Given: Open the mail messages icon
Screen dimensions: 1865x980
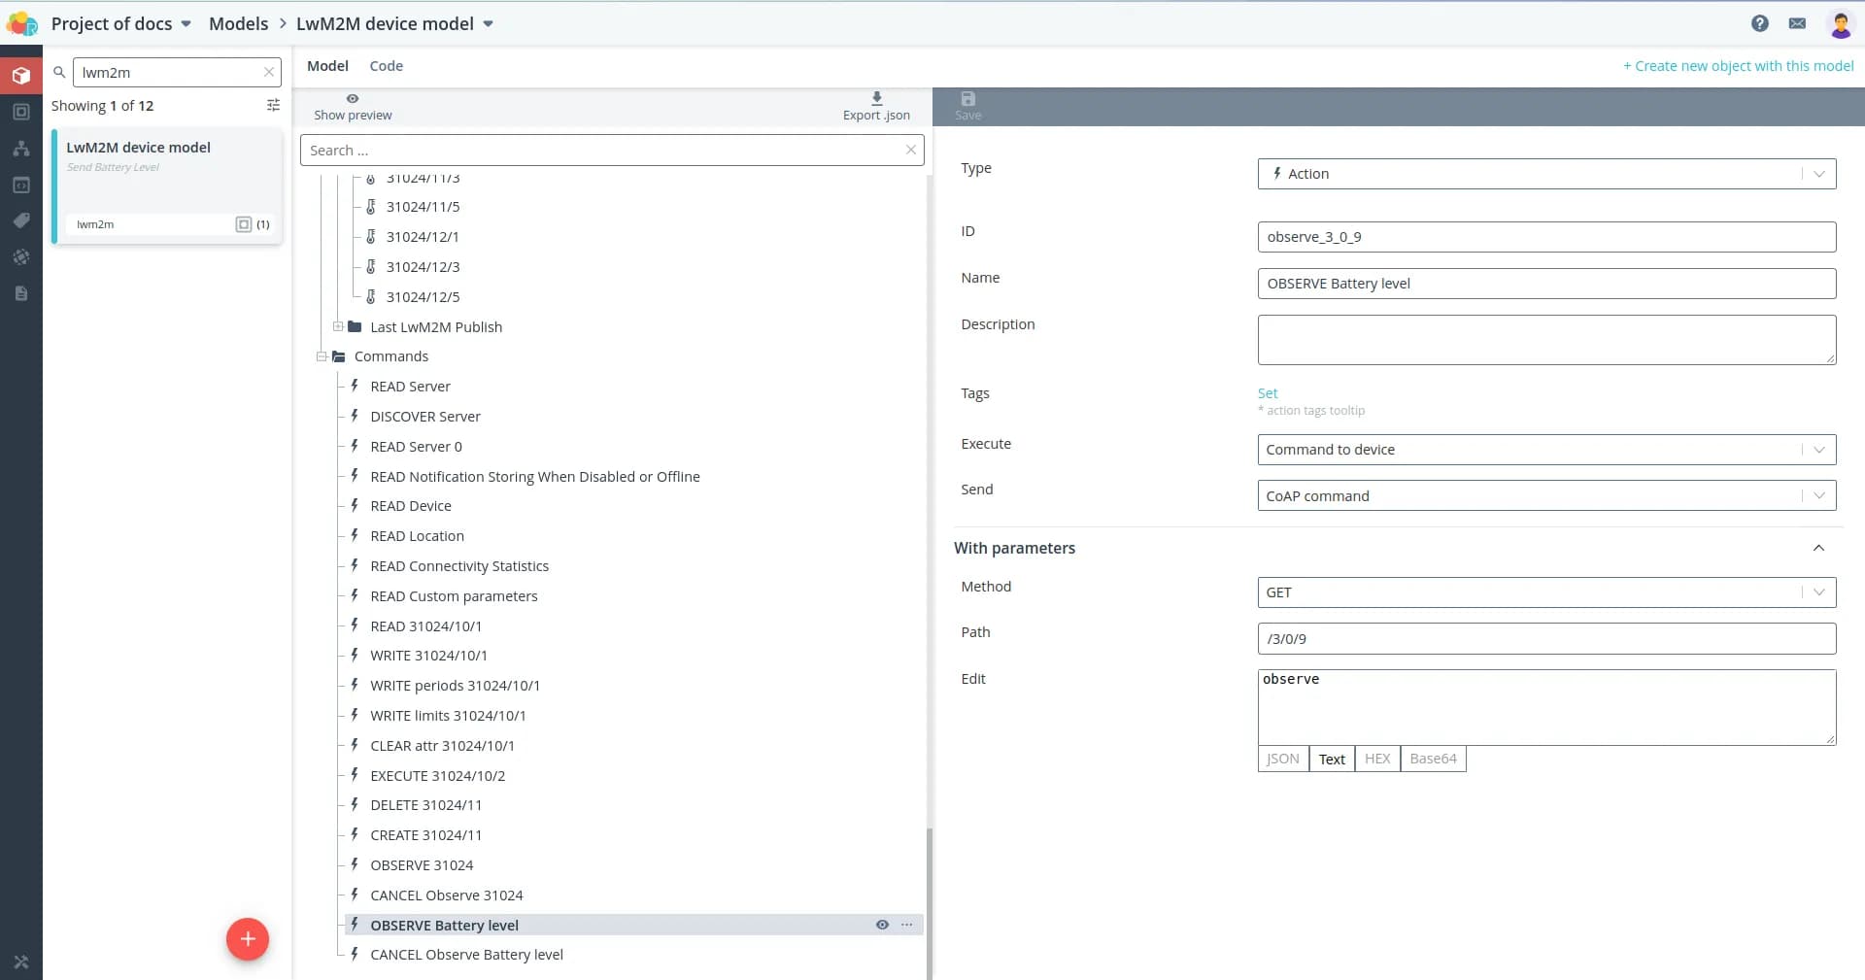Looking at the screenshot, I should click(x=1797, y=23).
